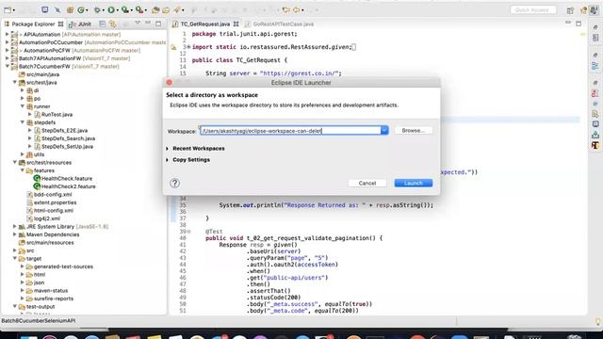Expand Maven Dependencies node

(x=15, y=234)
